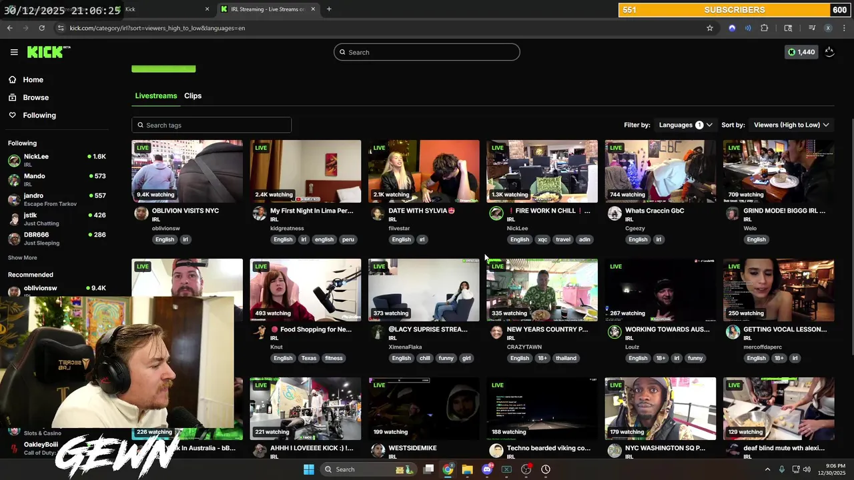Image resolution: width=854 pixels, height=480 pixels.
Task: Open jandro channel in Following list
Action: point(57,199)
